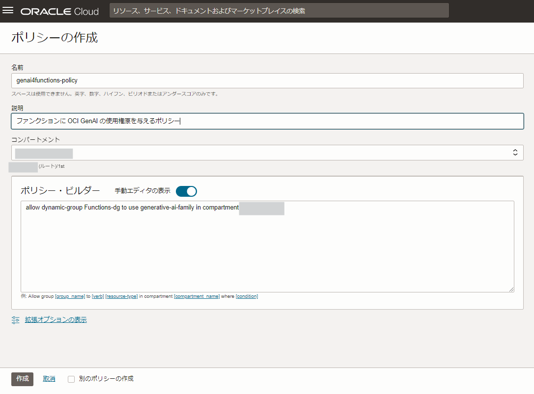Click inside the policy statement text area
This screenshot has width=534, height=394.
pyautogui.click(x=267, y=246)
